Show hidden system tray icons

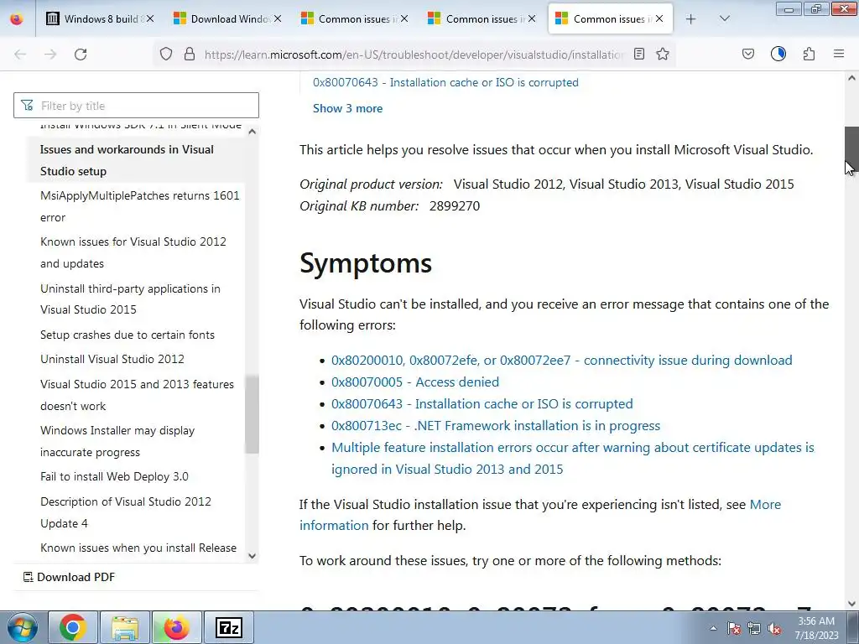coord(713,628)
